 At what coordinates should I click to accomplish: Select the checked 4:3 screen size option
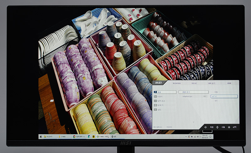(224, 96)
